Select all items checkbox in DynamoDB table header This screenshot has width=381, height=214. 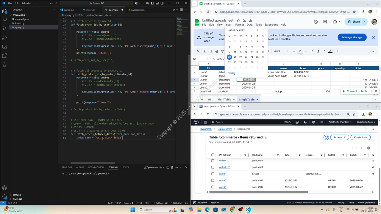(x=213, y=155)
